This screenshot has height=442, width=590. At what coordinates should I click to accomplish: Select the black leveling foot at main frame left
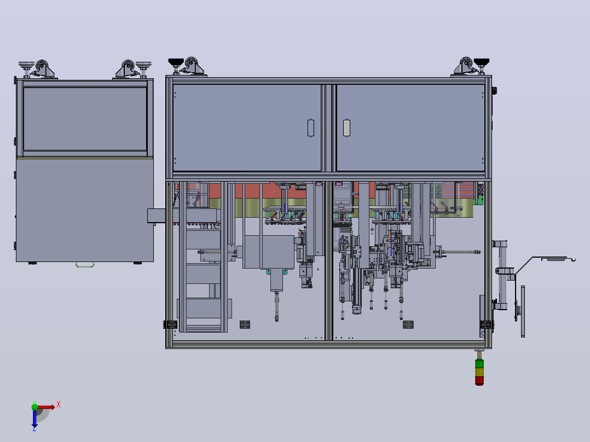(x=176, y=66)
